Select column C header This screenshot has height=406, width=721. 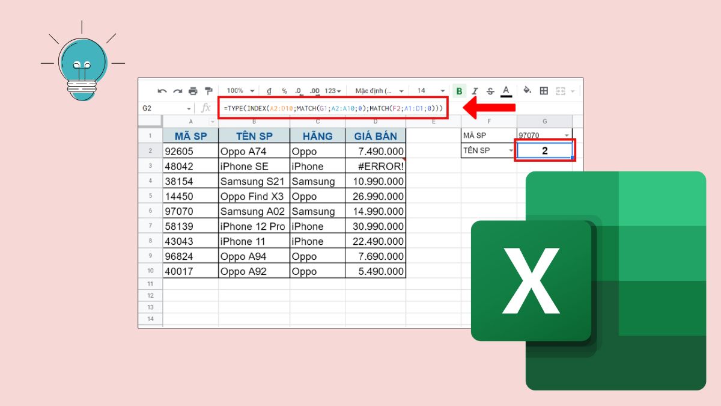pos(317,121)
